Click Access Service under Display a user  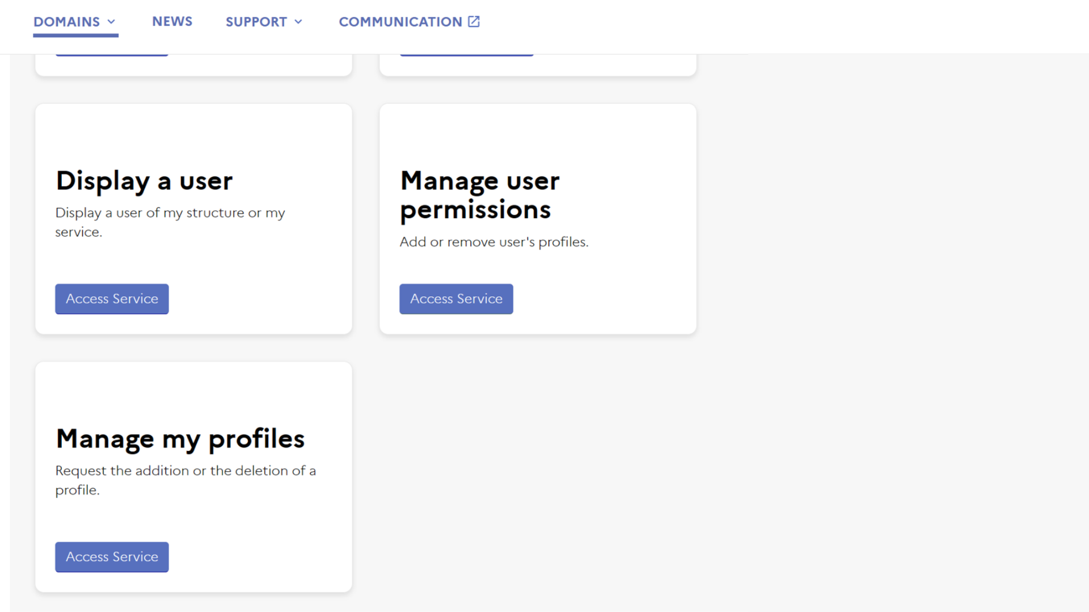pos(112,299)
